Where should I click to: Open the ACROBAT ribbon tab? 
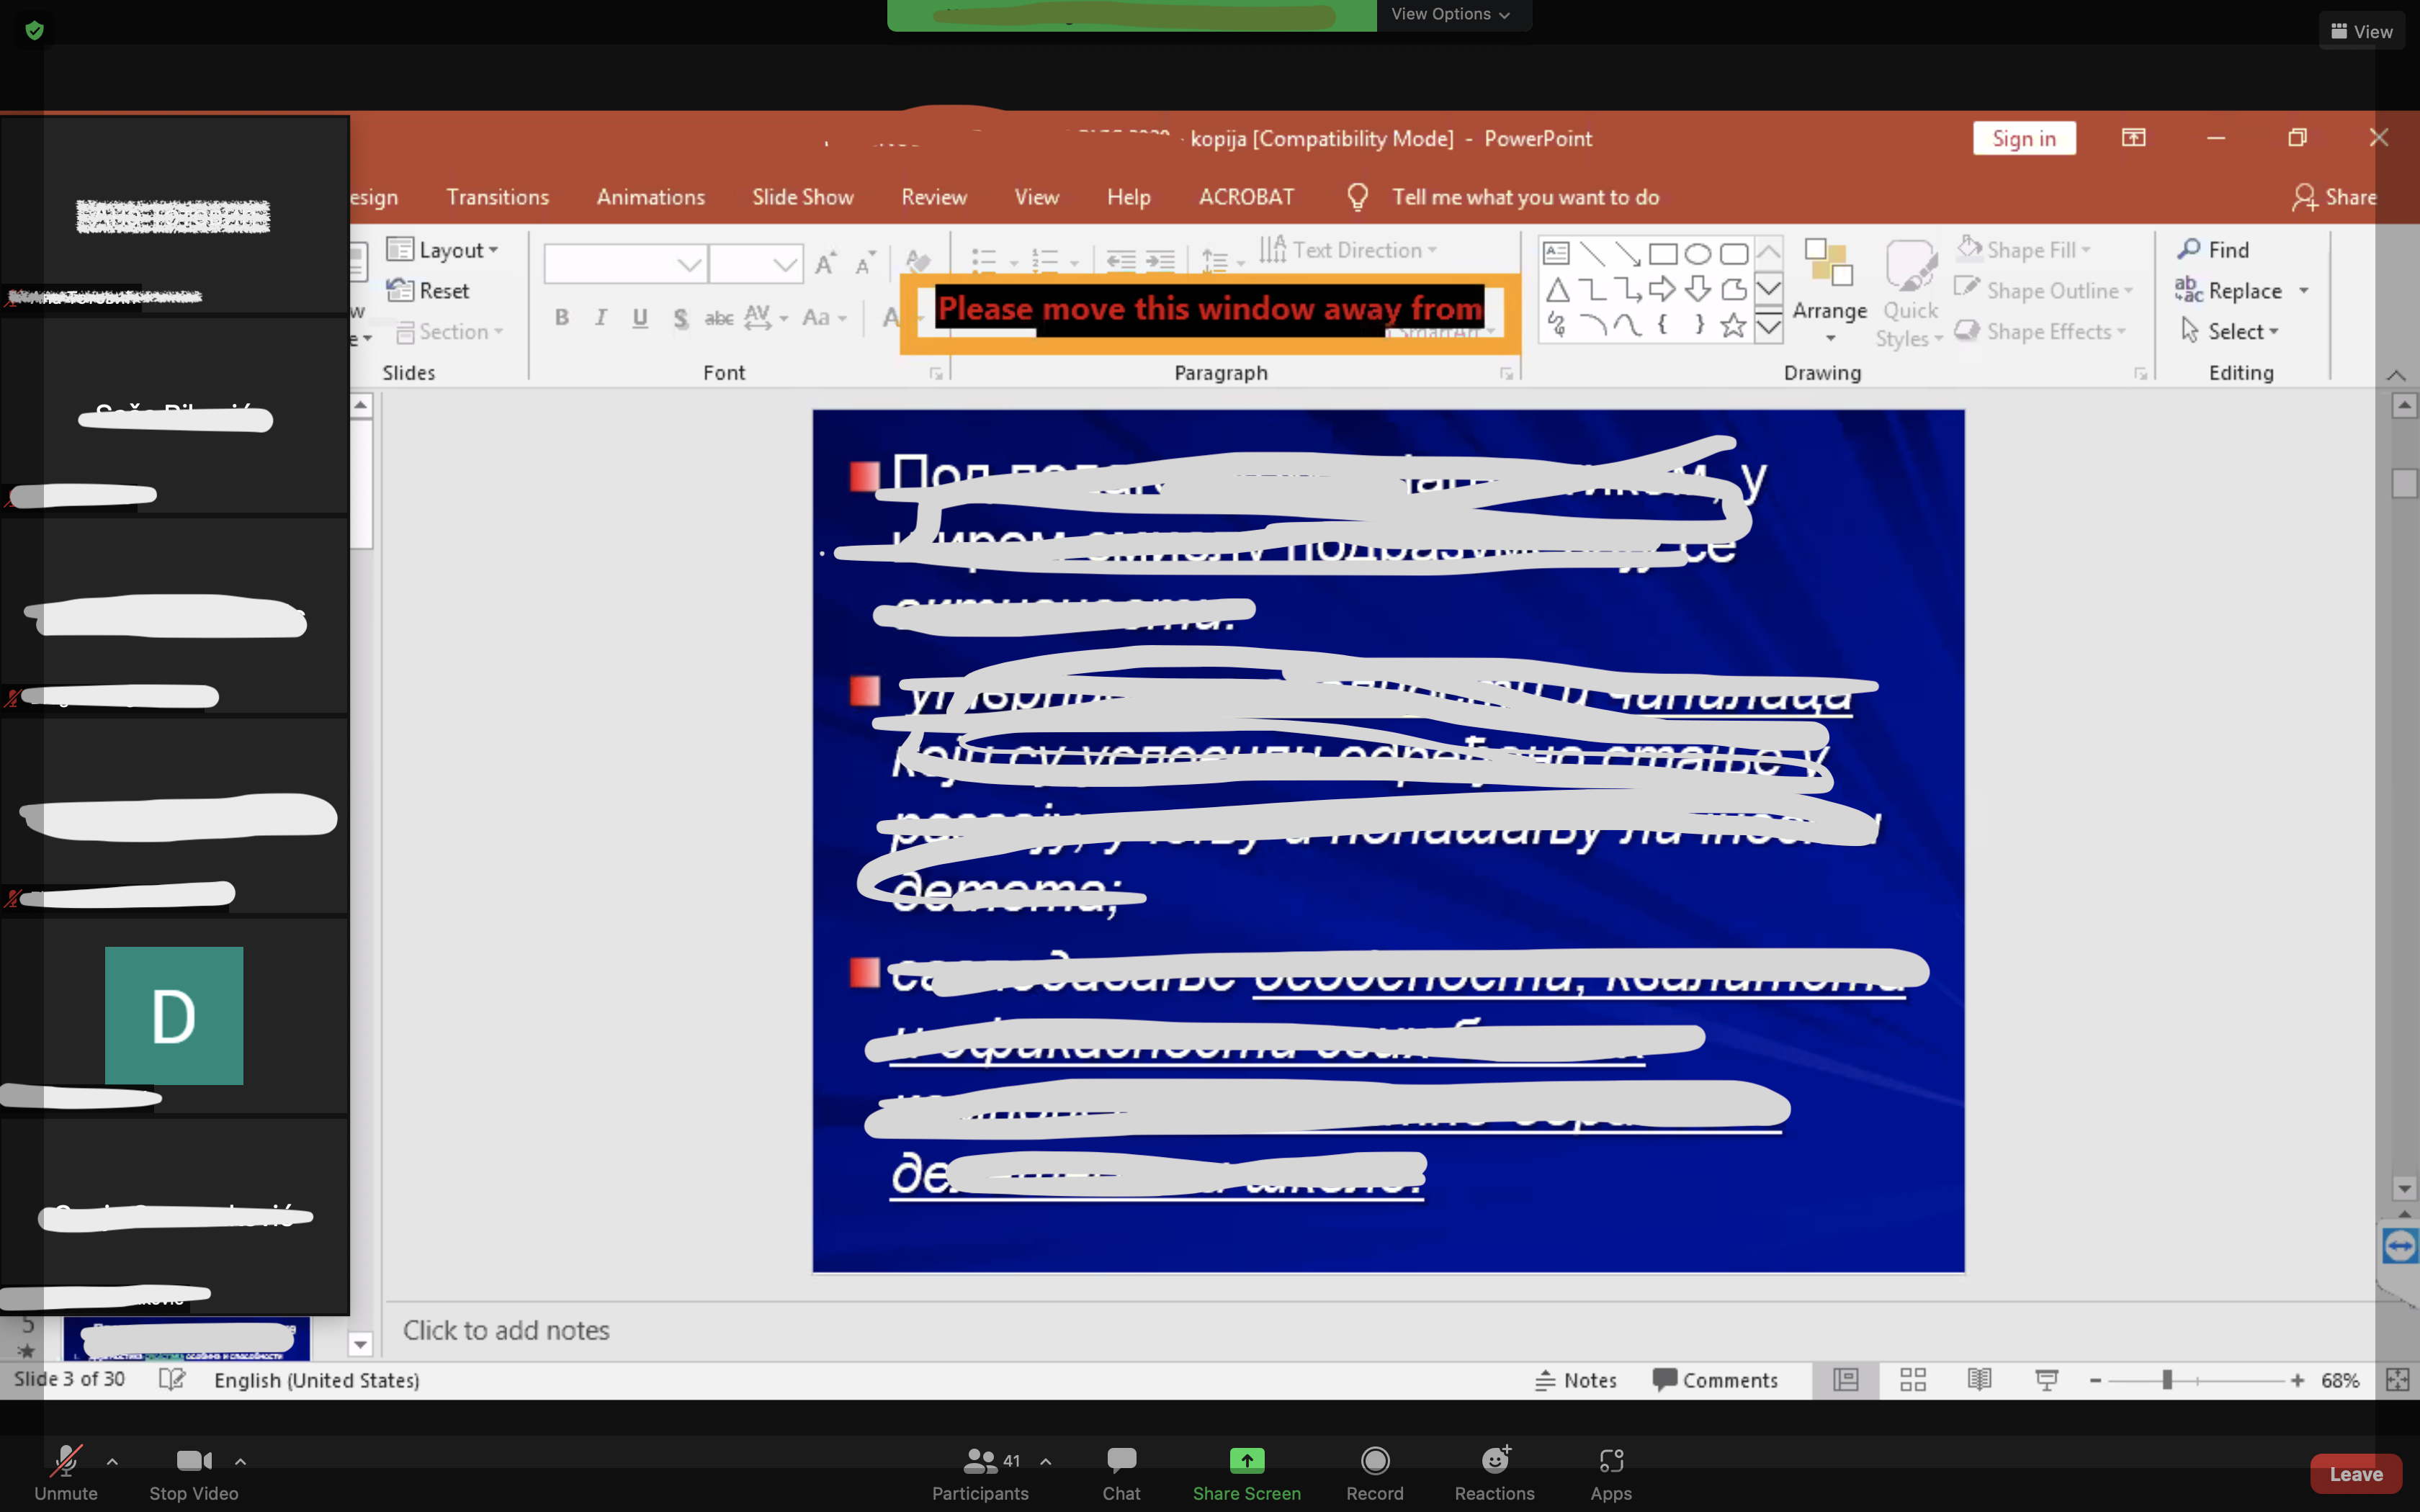coord(1246,197)
